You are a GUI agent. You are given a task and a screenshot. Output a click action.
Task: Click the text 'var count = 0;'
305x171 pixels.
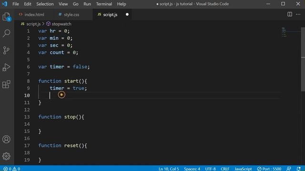(x=58, y=53)
